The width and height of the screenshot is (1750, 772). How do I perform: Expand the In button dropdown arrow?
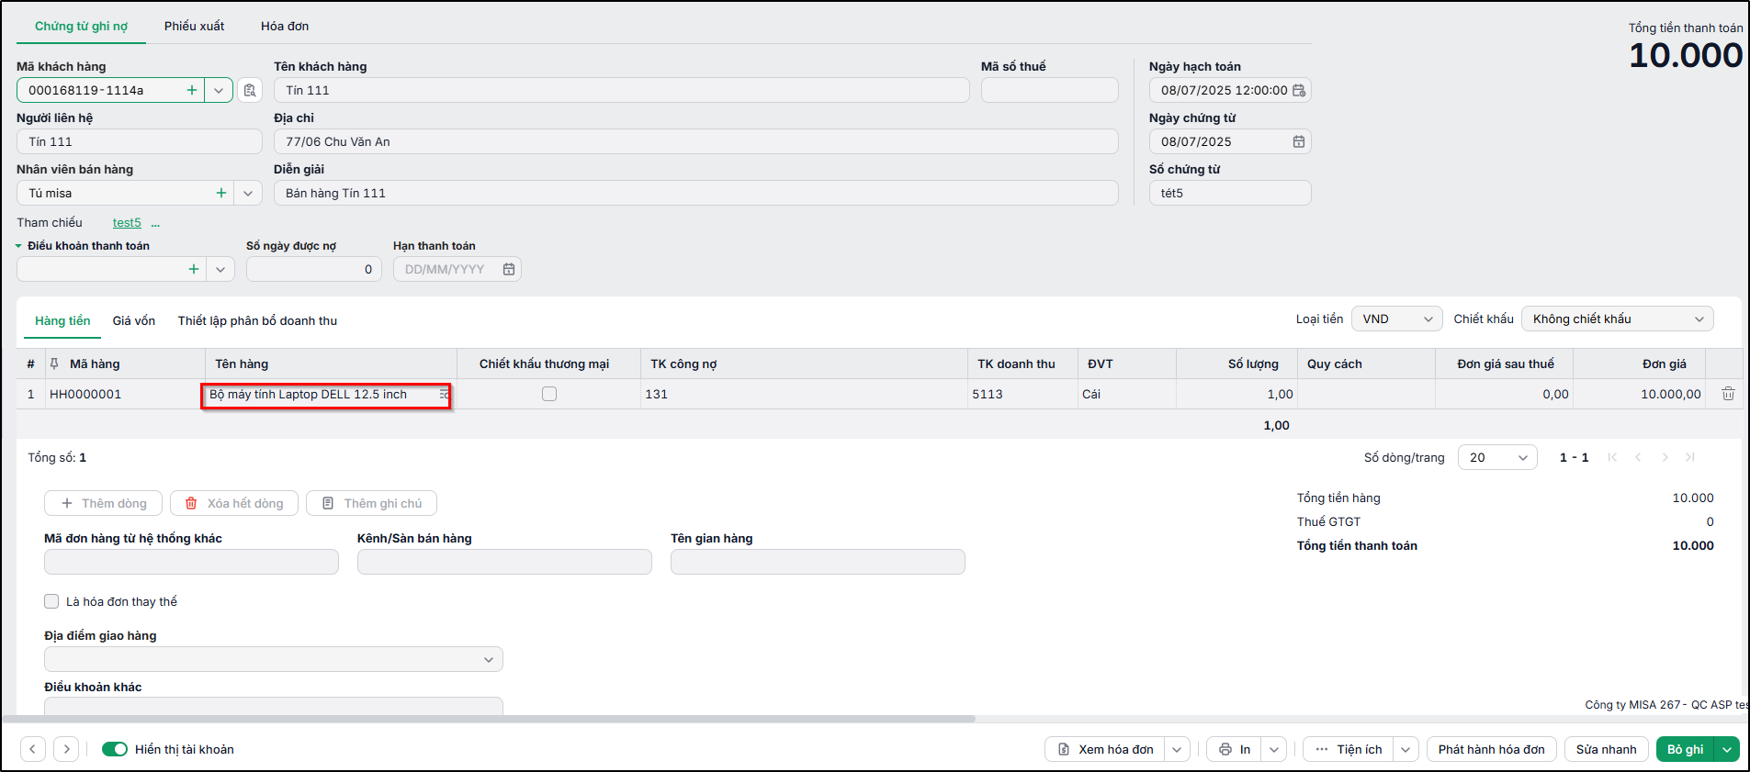(x=1274, y=749)
